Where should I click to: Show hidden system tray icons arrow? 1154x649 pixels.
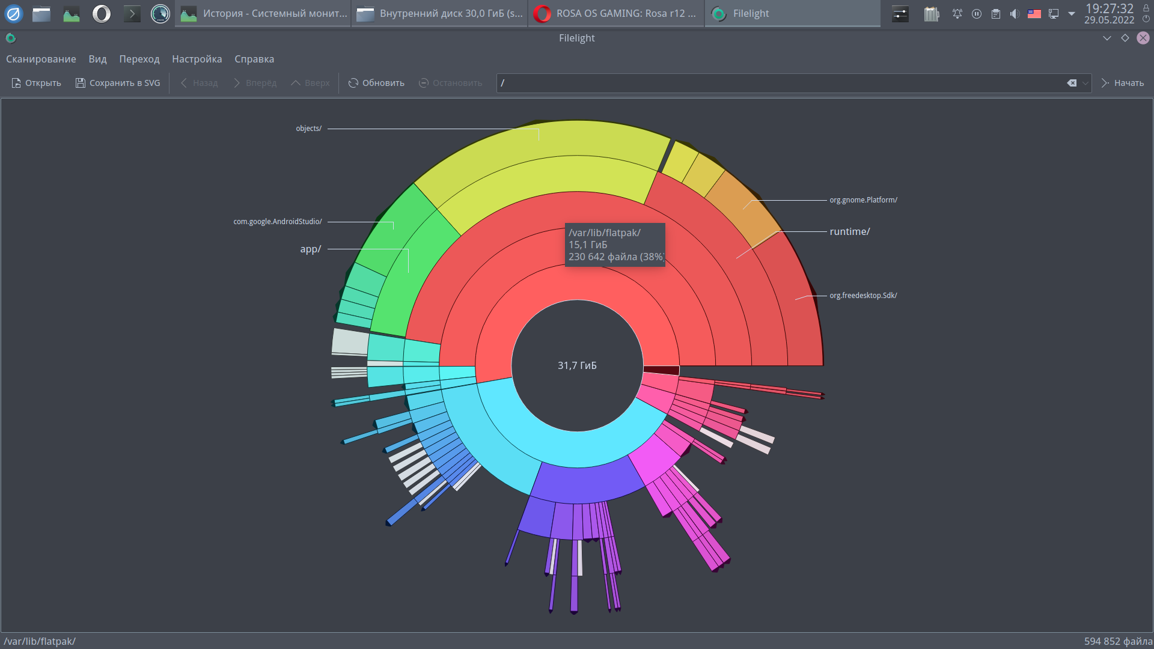[1072, 13]
